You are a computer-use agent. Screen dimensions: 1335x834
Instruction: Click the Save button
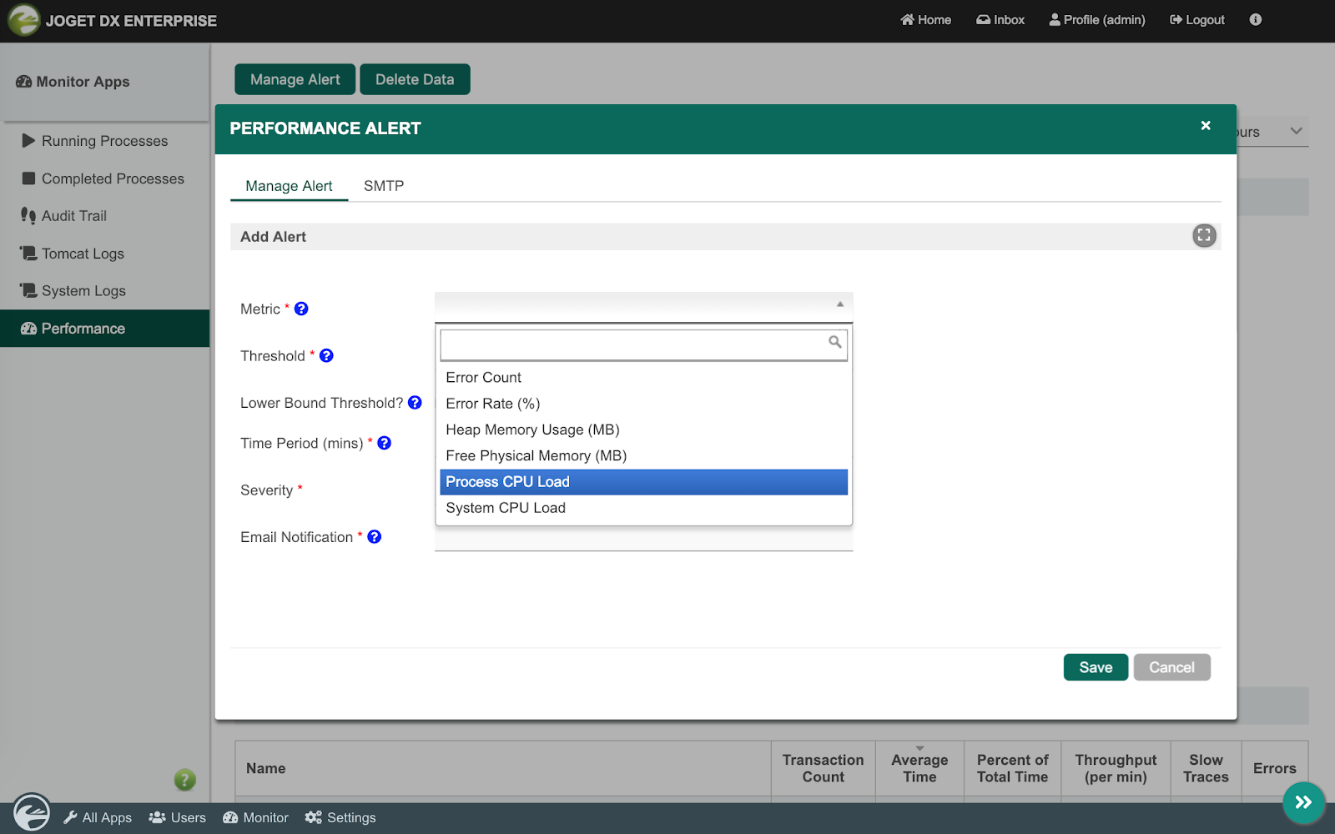coord(1096,667)
